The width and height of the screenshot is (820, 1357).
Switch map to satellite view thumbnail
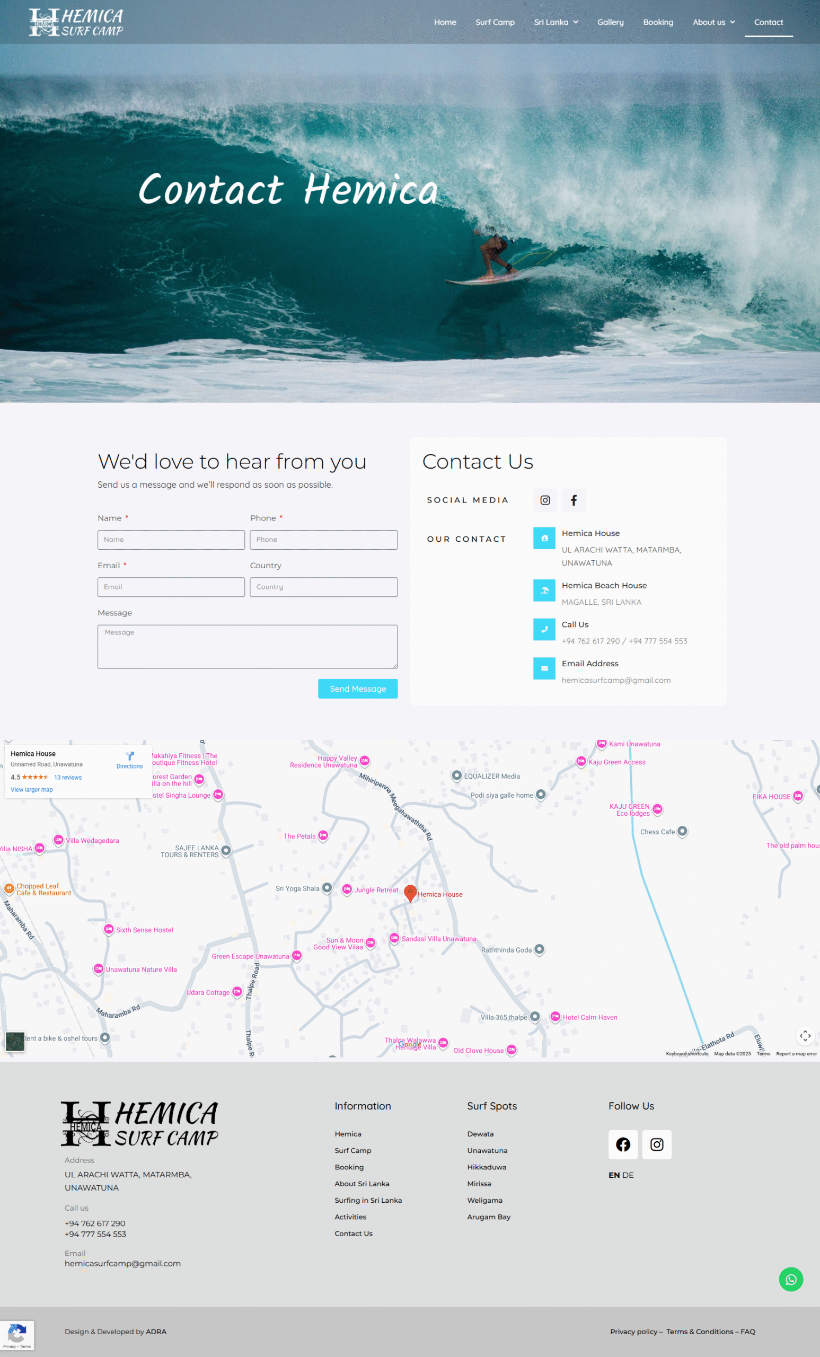(x=15, y=1041)
